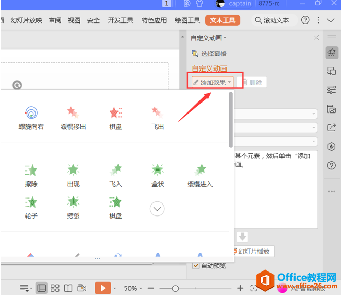Viewport: 341px width, 295px height.
Task: Apply the 飞出 fly out effect
Action: 158,118
